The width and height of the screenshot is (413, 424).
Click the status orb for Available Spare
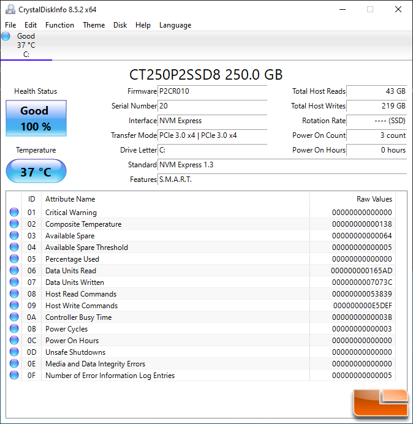pos(14,235)
